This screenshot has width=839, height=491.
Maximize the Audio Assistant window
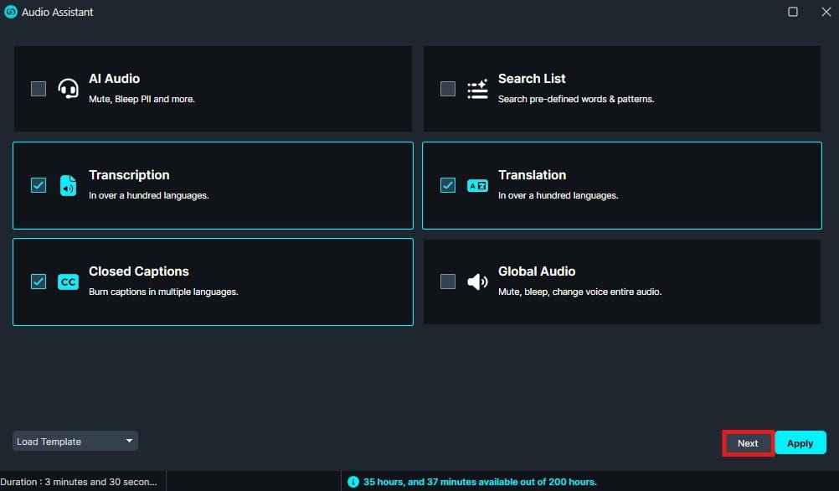click(793, 12)
